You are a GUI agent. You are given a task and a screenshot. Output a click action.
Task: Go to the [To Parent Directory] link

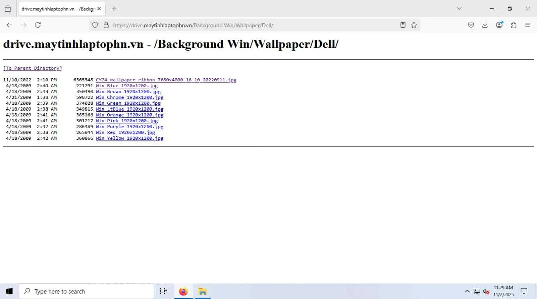(x=33, y=68)
